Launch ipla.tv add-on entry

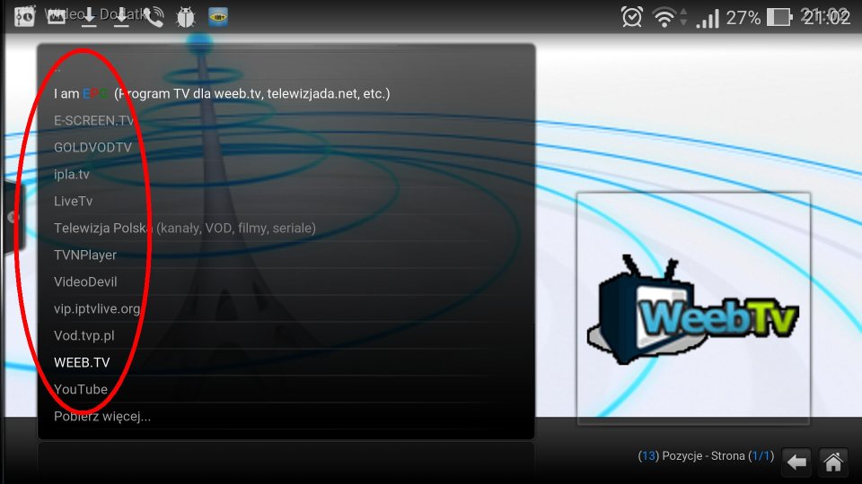pos(72,174)
